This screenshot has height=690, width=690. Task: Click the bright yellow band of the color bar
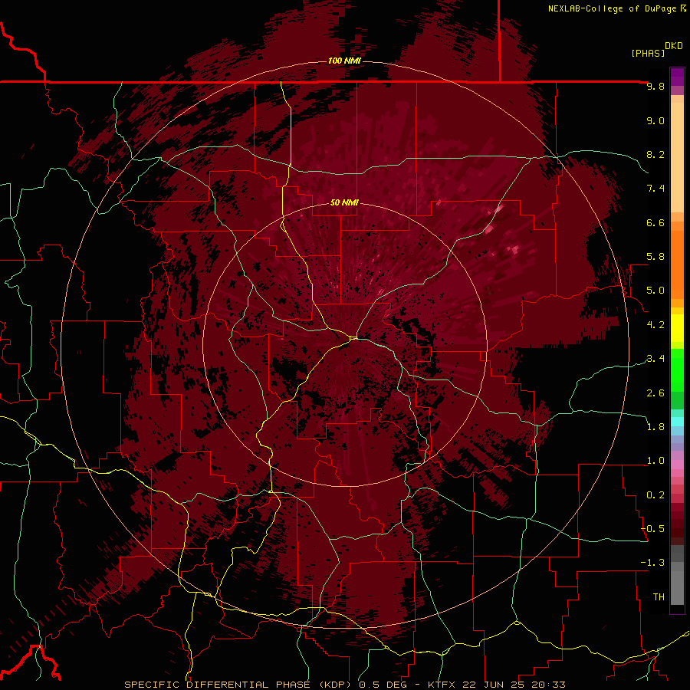tap(677, 328)
